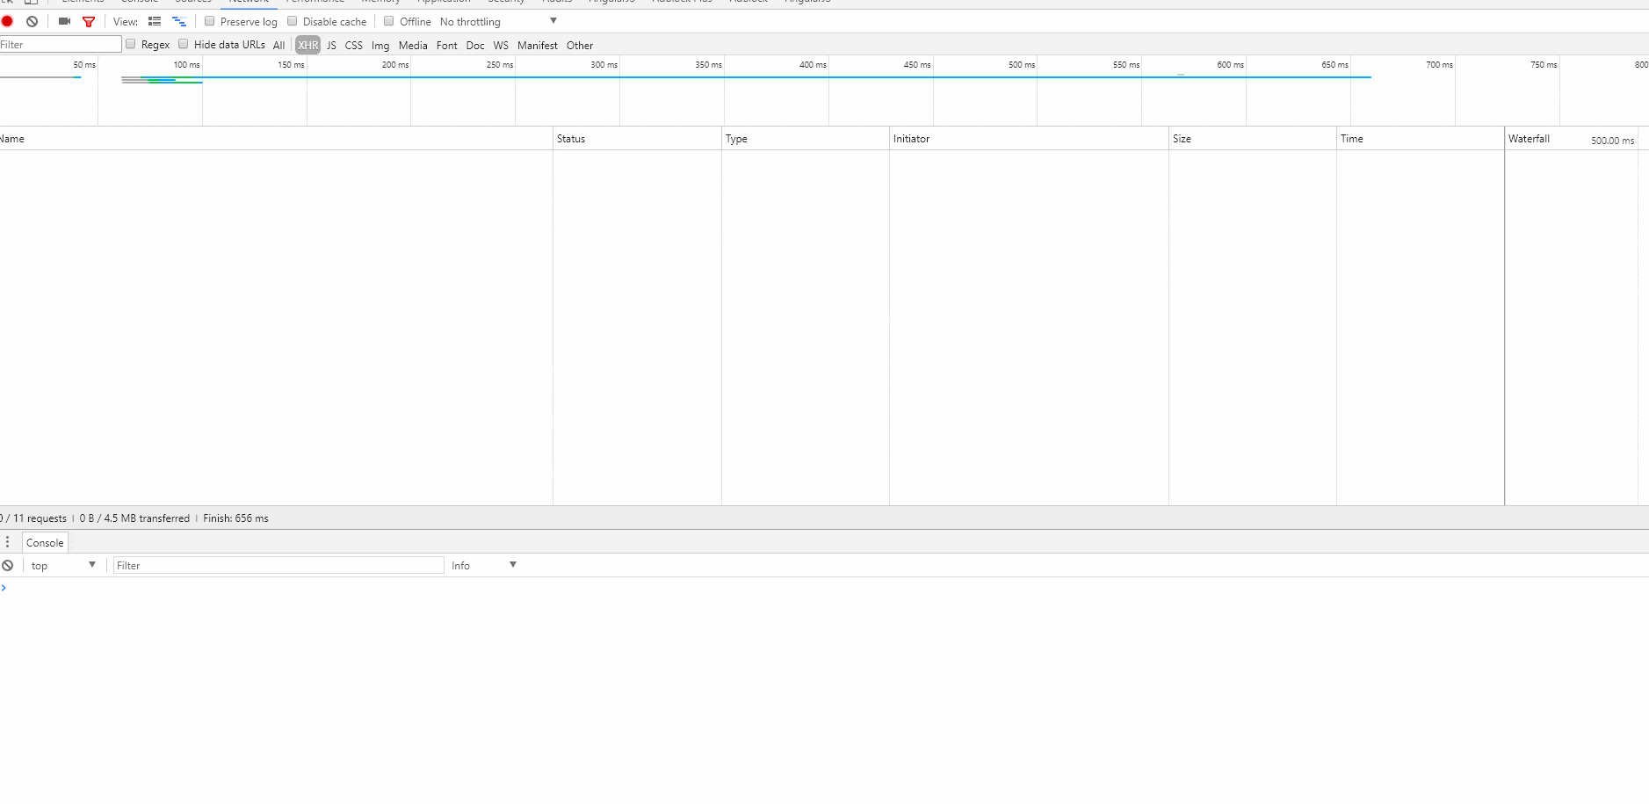Viewport: 1649px width, 804px height.
Task: Click the 650 ms overview timeline label
Action: (1334, 65)
